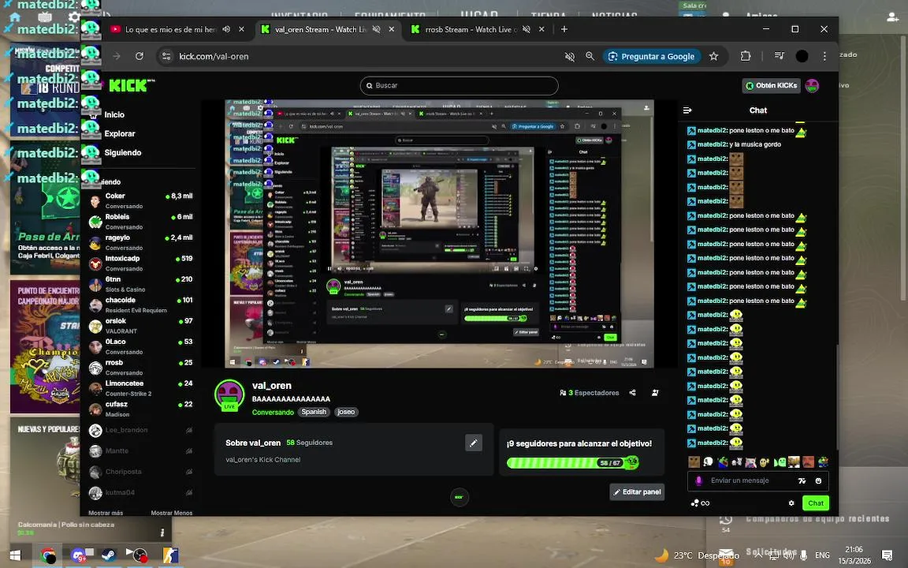Image resolution: width=908 pixels, height=568 pixels.
Task: Toggle the taskbar microphone icon
Action: pos(804,555)
